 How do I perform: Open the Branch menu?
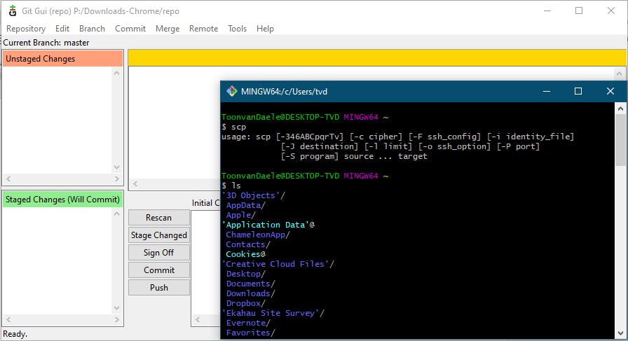pyautogui.click(x=92, y=29)
